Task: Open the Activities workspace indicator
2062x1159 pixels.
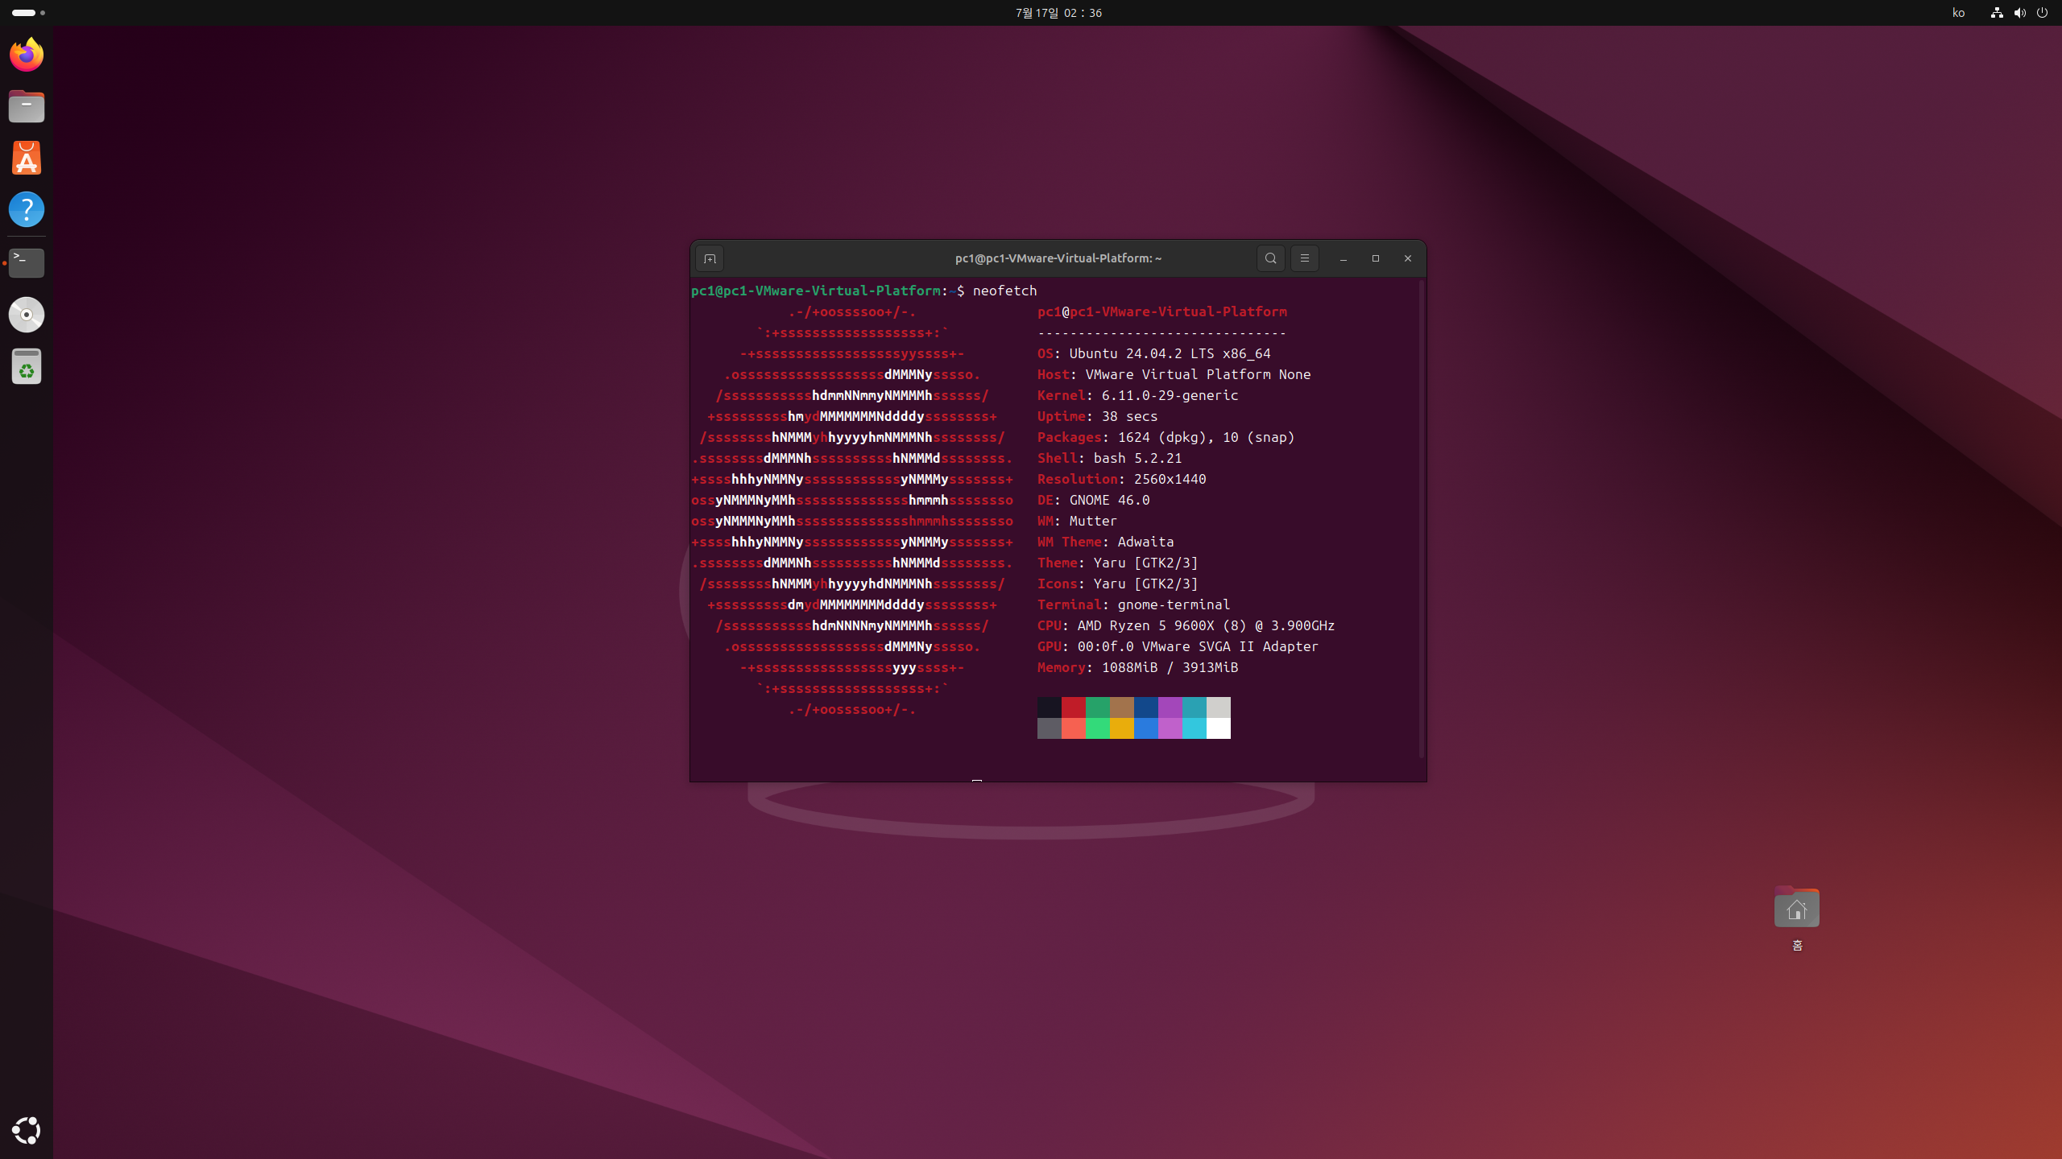Action: (28, 13)
